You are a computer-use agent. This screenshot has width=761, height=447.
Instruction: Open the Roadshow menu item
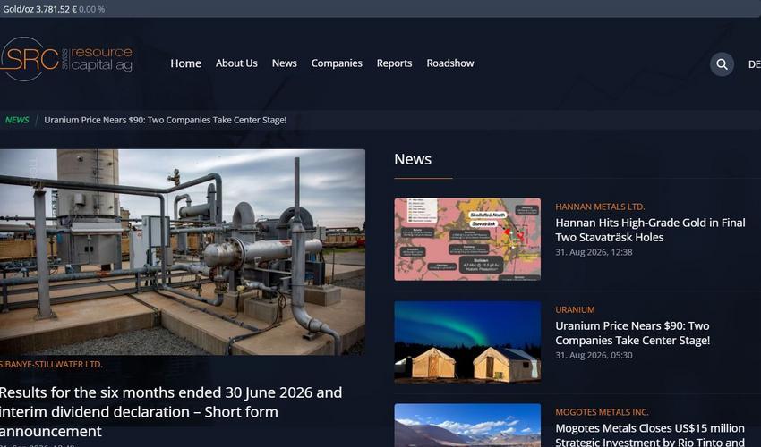450,63
